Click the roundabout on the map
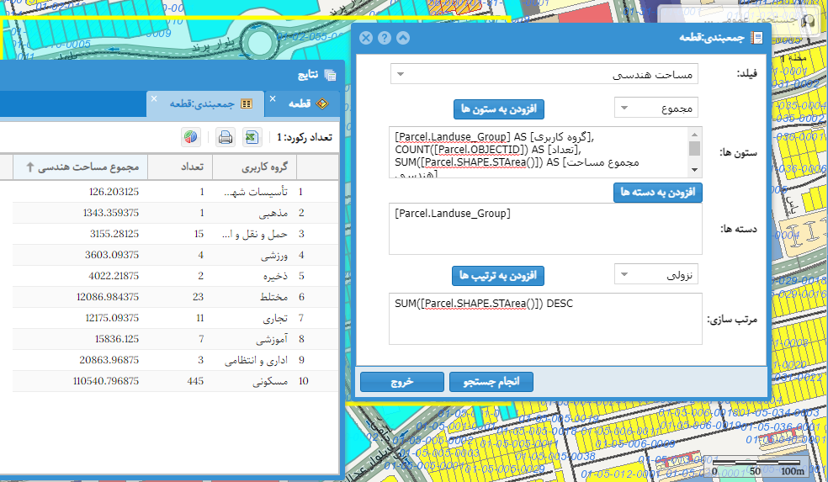Image resolution: width=828 pixels, height=482 pixels. click(260, 41)
